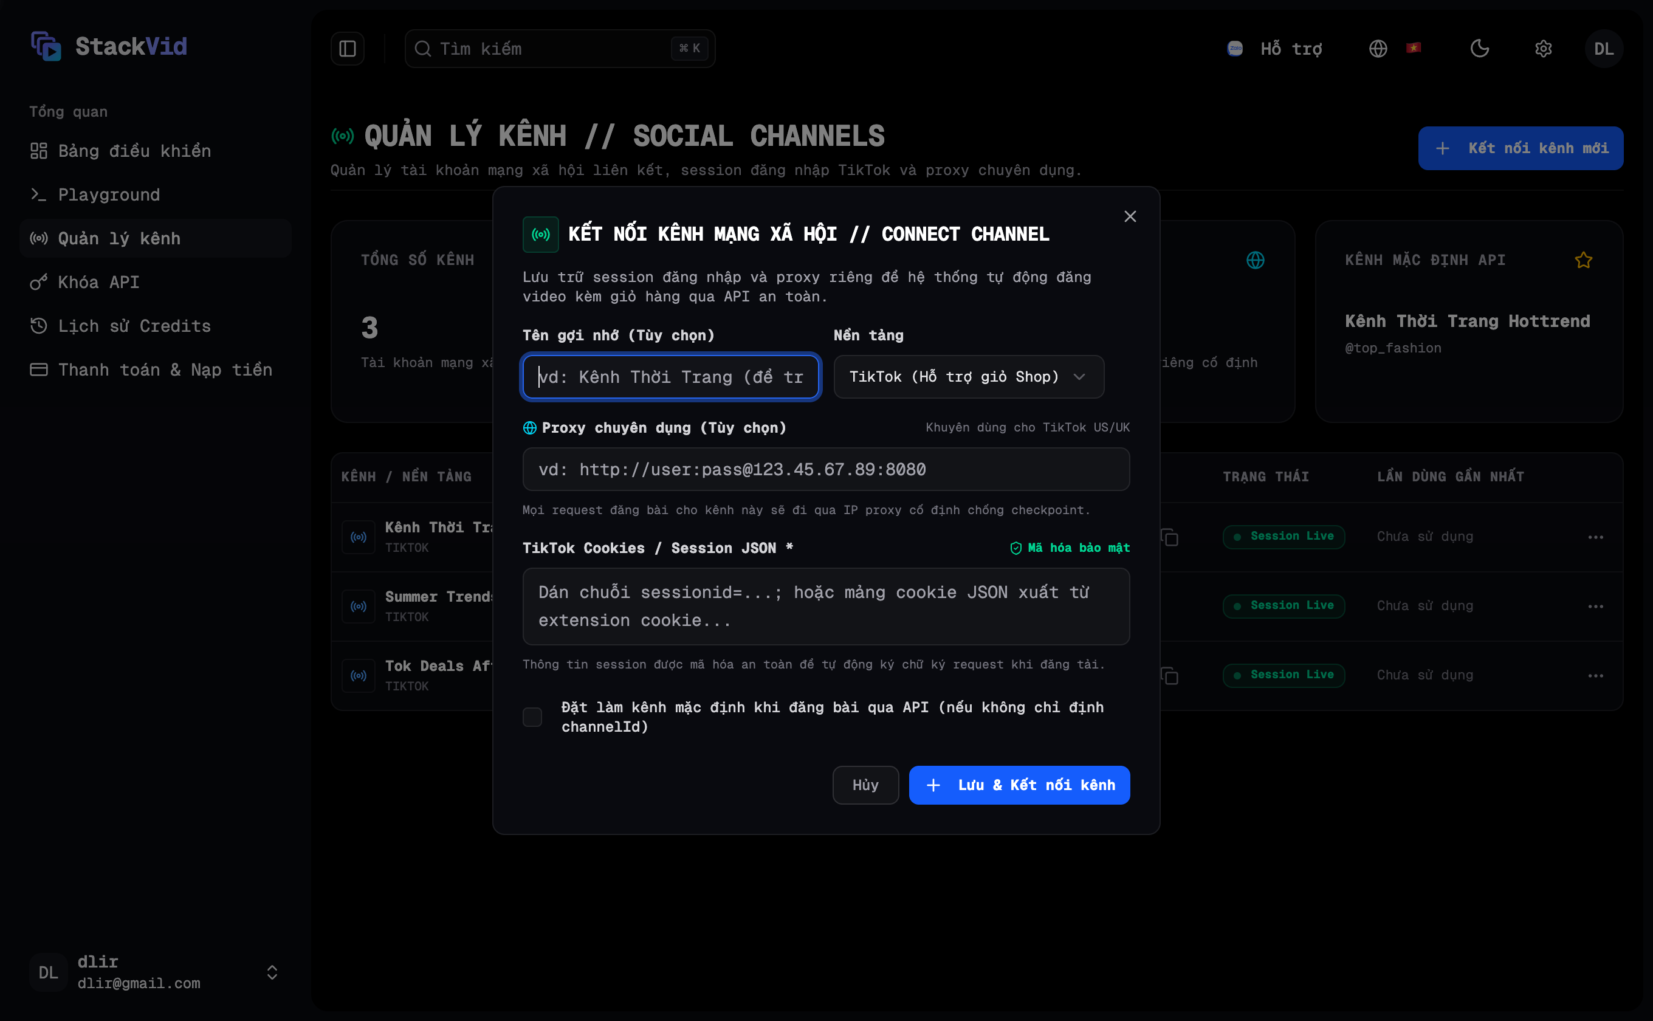The image size is (1653, 1021).
Task: Focus the proxy chuyên dụng input field
Action: (x=826, y=469)
